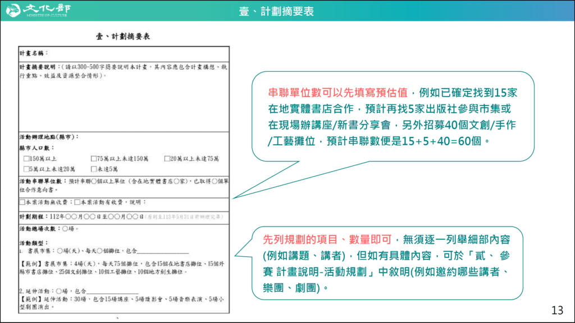Tick the 本案活動無收費 checkbox
575x323 pixels.
pos(22,202)
